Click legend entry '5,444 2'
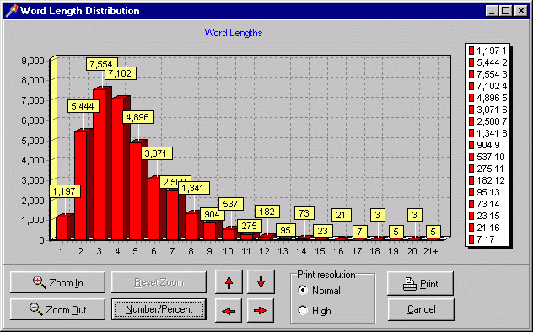533x332 pixels. click(487, 62)
